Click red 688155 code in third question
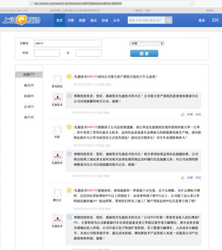 (x=92, y=190)
